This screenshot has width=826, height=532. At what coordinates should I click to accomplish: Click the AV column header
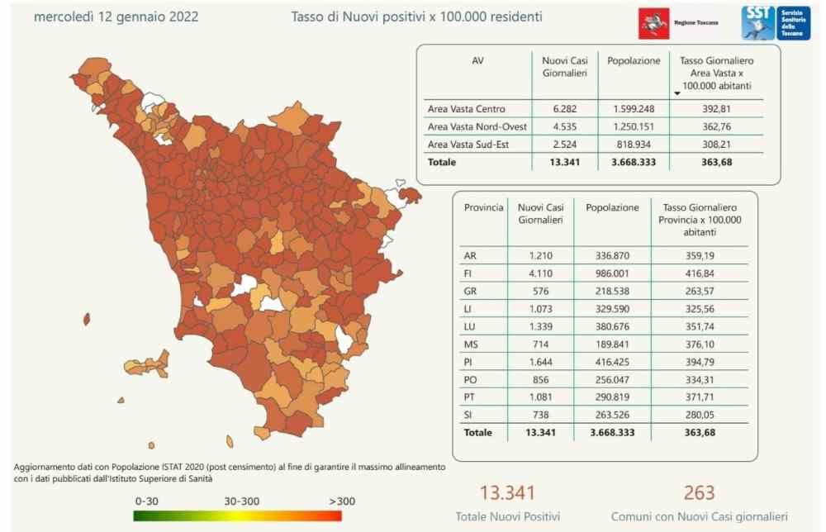tap(477, 61)
